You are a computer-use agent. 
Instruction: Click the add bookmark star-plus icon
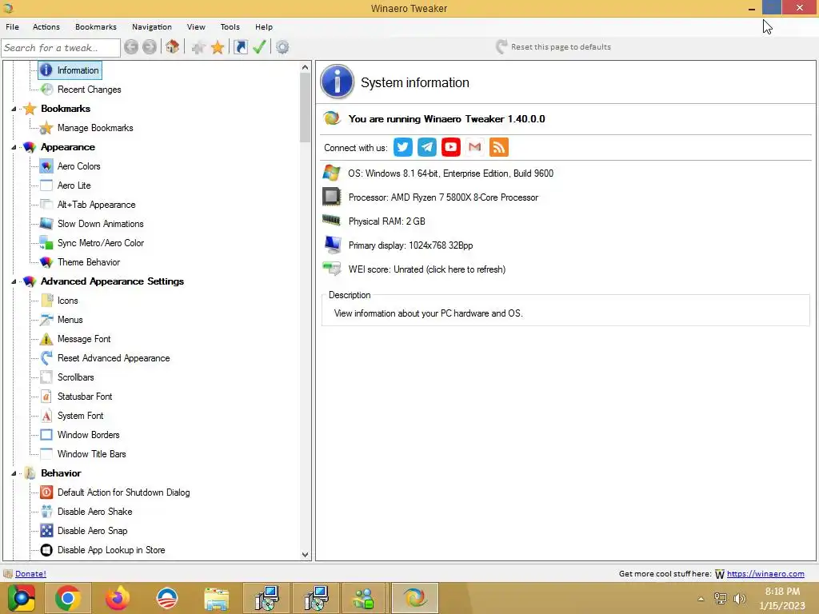pyautogui.click(x=198, y=47)
